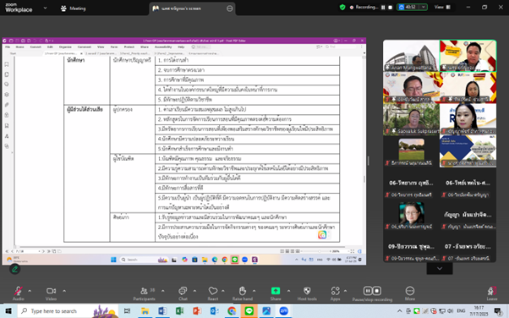Screen dimensions: 509x318
Task: Show more participant videos chevron
Action: coord(440,269)
